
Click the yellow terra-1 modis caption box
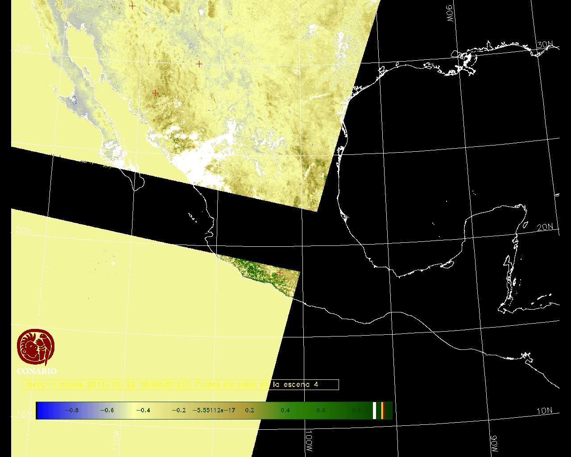point(180,384)
